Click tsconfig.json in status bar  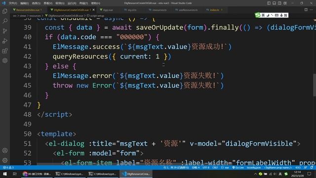pyautogui.click(x=253, y=168)
